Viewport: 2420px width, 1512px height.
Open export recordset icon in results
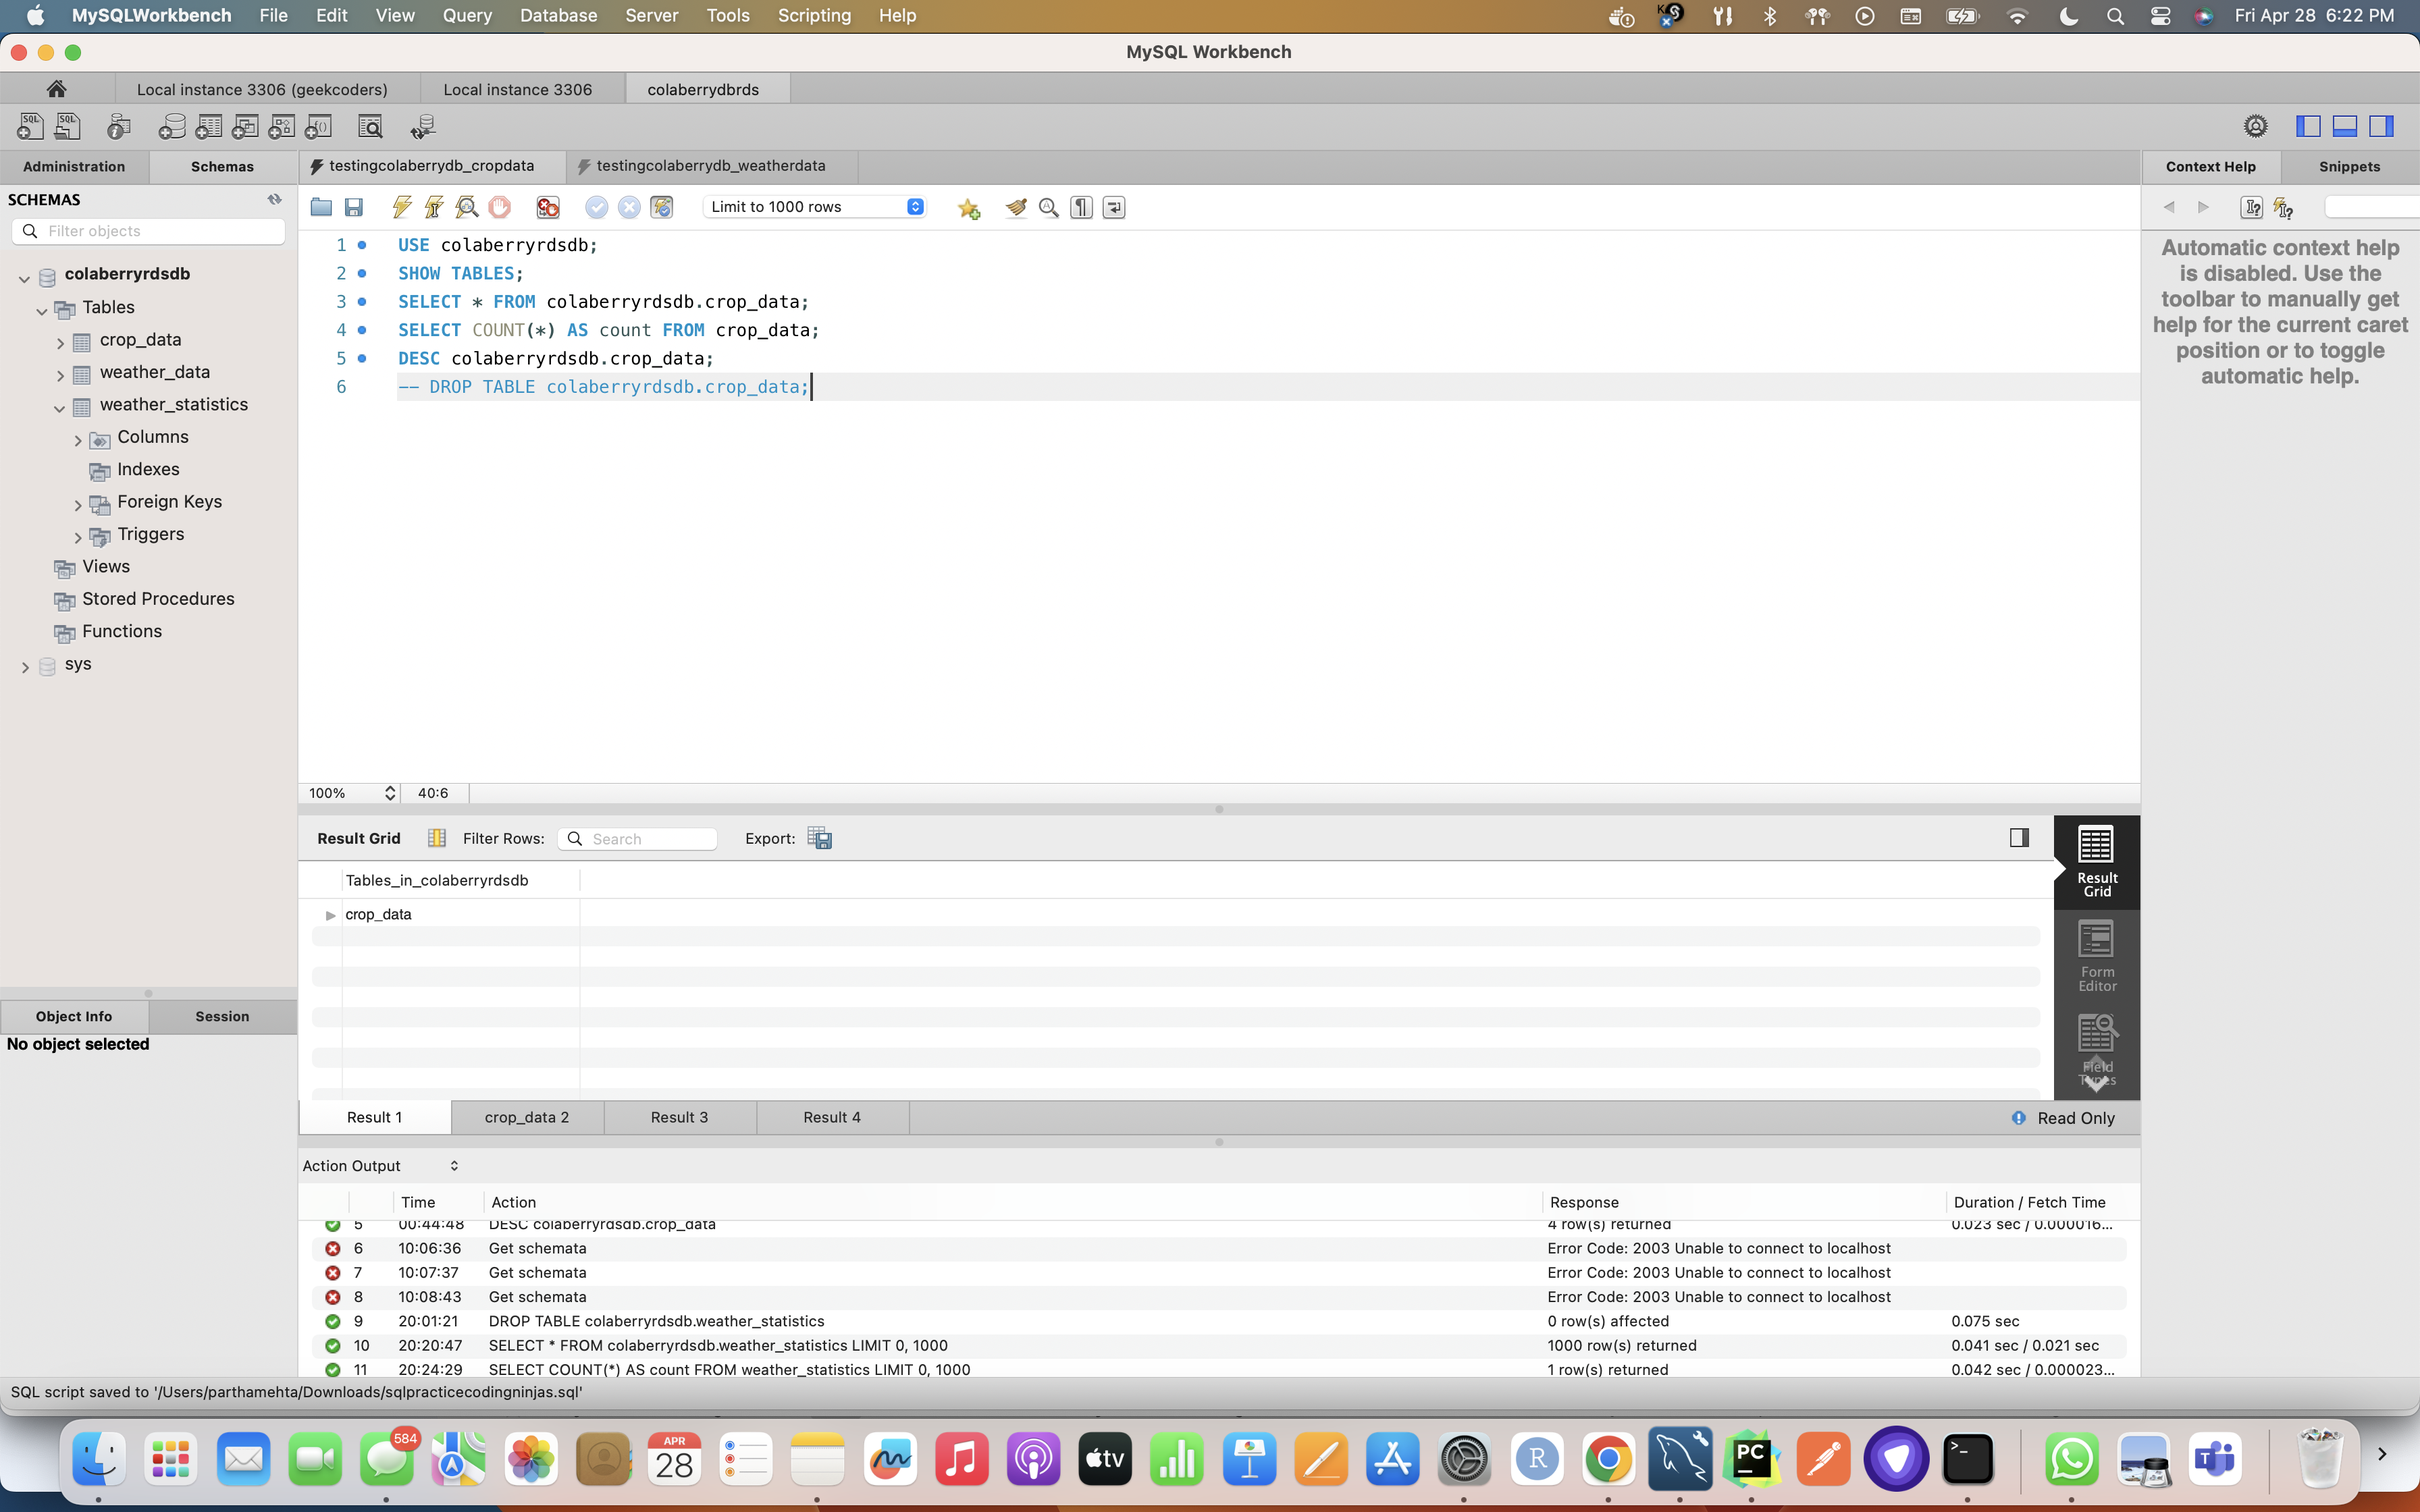click(x=819, y=838)
